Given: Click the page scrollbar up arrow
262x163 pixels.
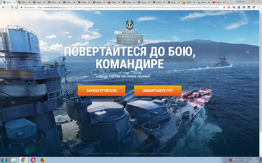Looking at the screenshot, I should click(260, 12).
